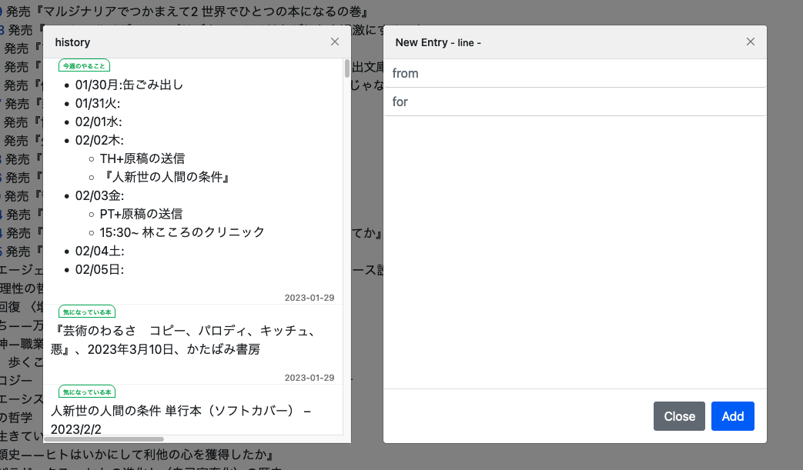
Task: Select the 今週のやること tag badge
Action: pyautogui.click(x=84, y=65)
